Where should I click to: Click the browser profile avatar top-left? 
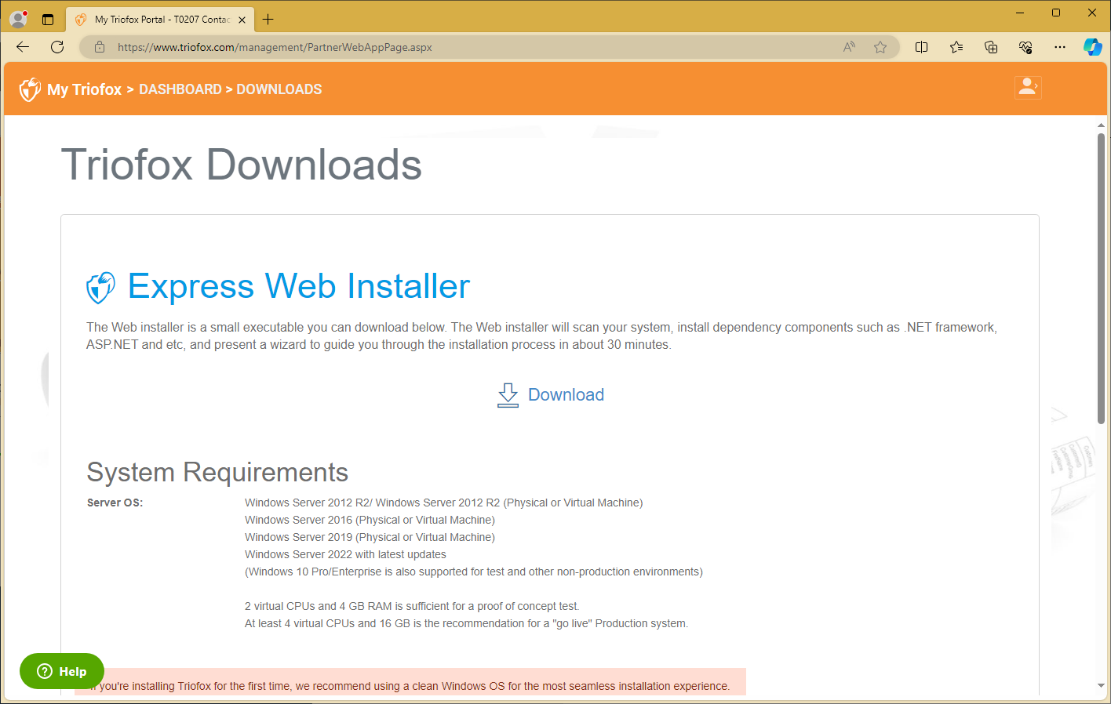(x=17, y=18)
